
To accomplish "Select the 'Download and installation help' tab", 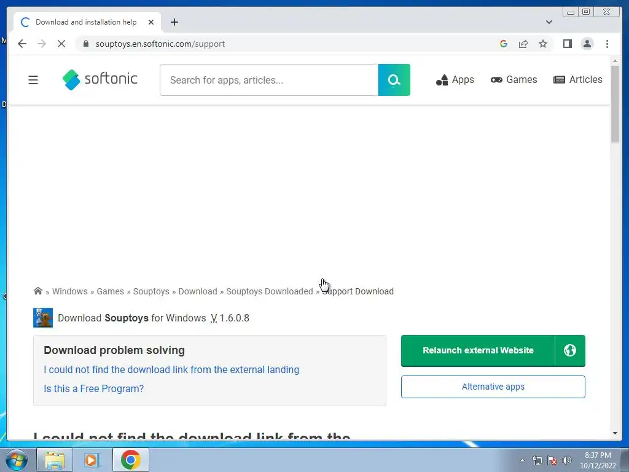I will coord(86,22).
